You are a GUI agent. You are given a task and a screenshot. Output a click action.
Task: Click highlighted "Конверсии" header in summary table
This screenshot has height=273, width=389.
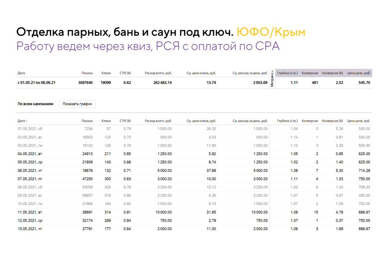click(x=310, y=73)
